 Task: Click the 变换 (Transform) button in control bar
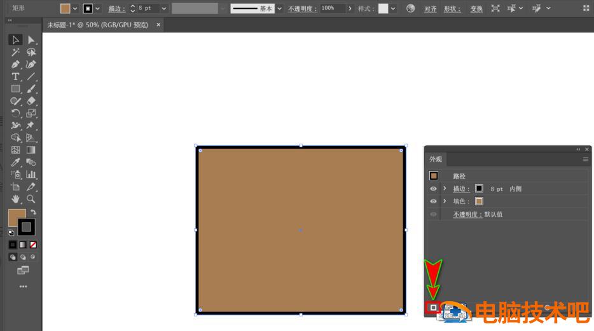(476, 9)
